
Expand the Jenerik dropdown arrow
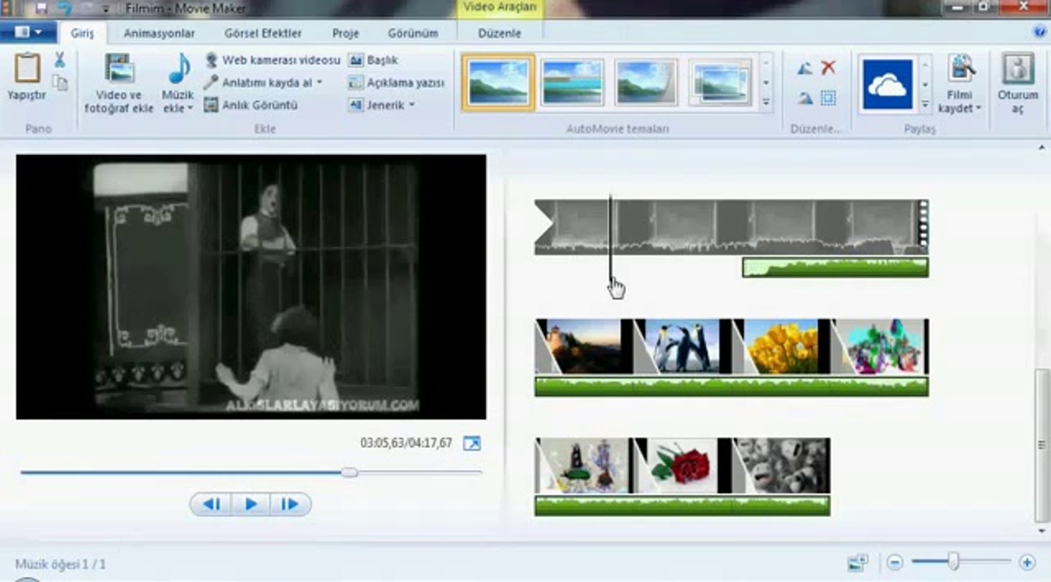point(412,105)
